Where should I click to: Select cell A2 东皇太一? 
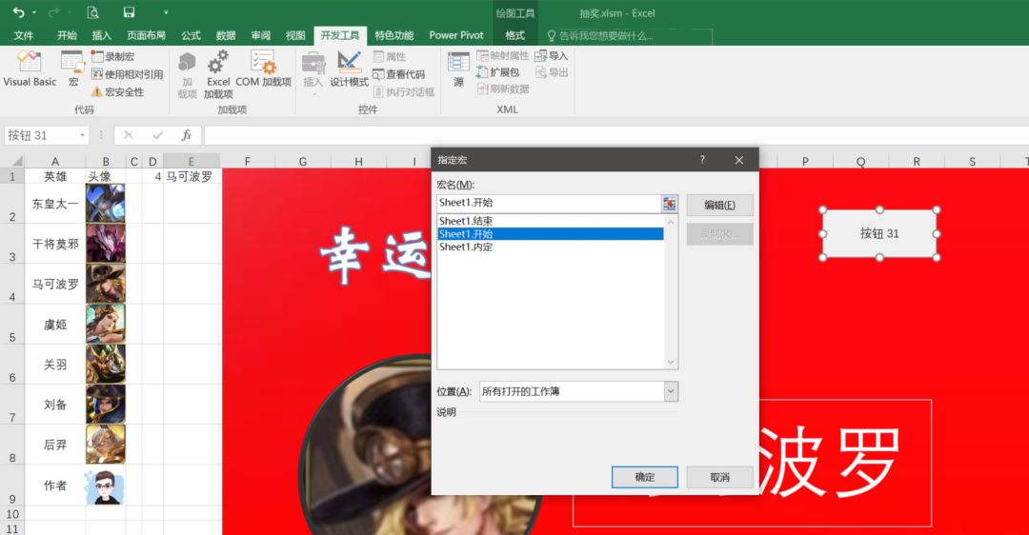tap(55, 204)
